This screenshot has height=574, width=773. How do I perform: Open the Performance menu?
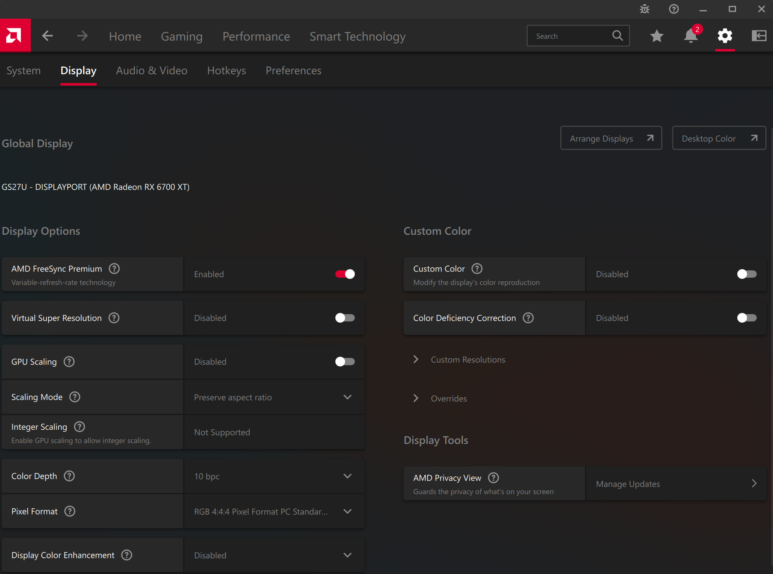(256, 36)
